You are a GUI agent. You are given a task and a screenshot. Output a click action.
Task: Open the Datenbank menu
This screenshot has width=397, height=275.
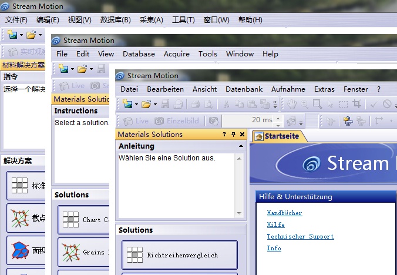[244, 89]
